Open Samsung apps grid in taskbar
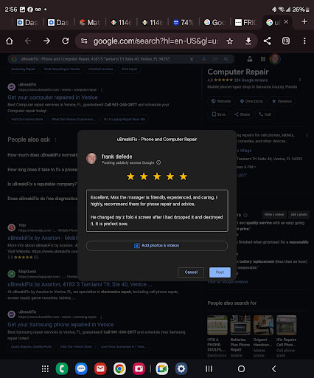Screen dimensions: 314x378 tap(45, 368)
